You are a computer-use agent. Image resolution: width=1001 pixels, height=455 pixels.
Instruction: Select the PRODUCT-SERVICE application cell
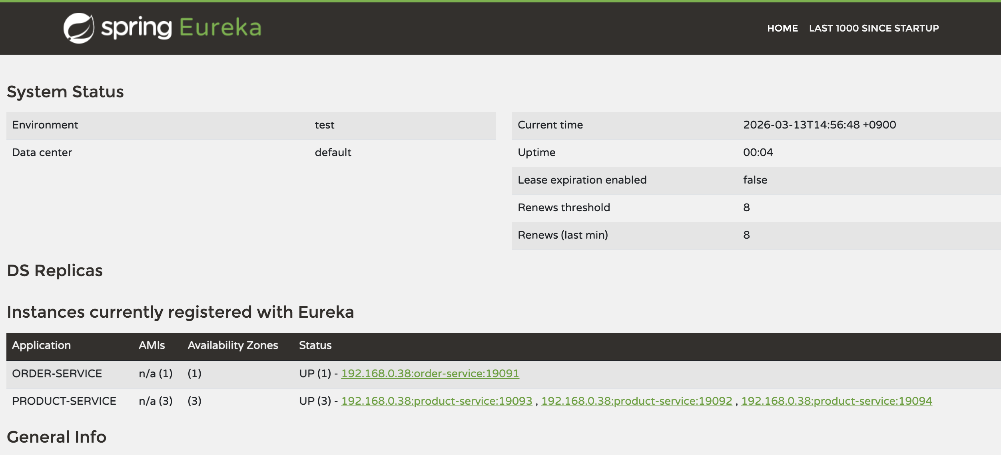tap(64, 401)
